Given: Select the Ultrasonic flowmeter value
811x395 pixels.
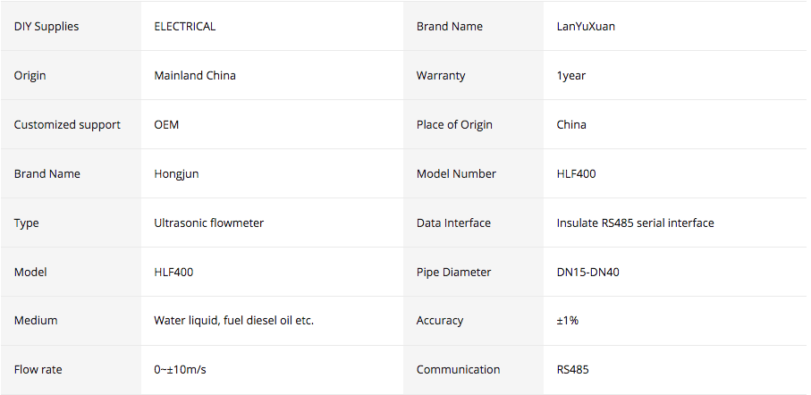Looking at the screenshot, I should [209, 223].
